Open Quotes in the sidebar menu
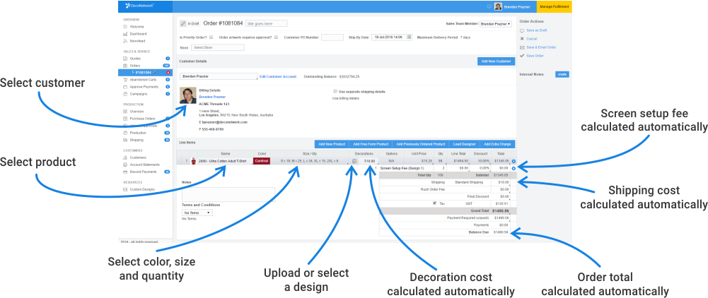This screenshot has height=298, width=708. (137, 59)
